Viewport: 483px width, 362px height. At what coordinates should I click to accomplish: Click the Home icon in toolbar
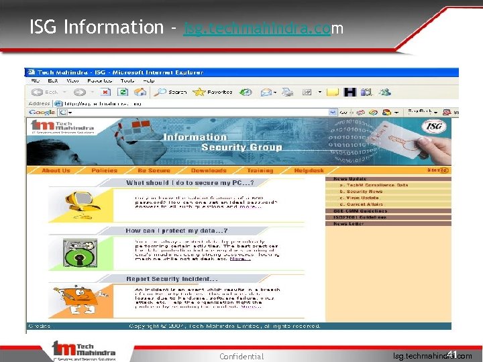[x=140, y=92]
